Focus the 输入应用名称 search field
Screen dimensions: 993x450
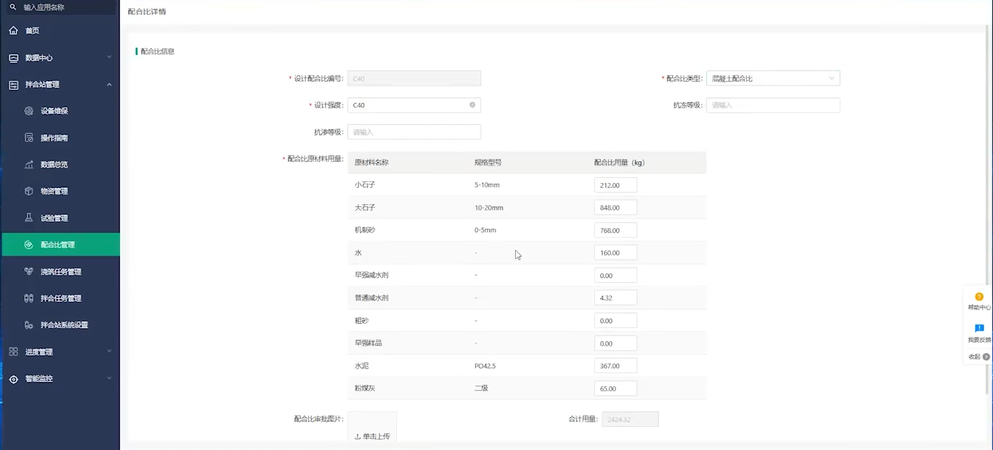click(61, 7)
